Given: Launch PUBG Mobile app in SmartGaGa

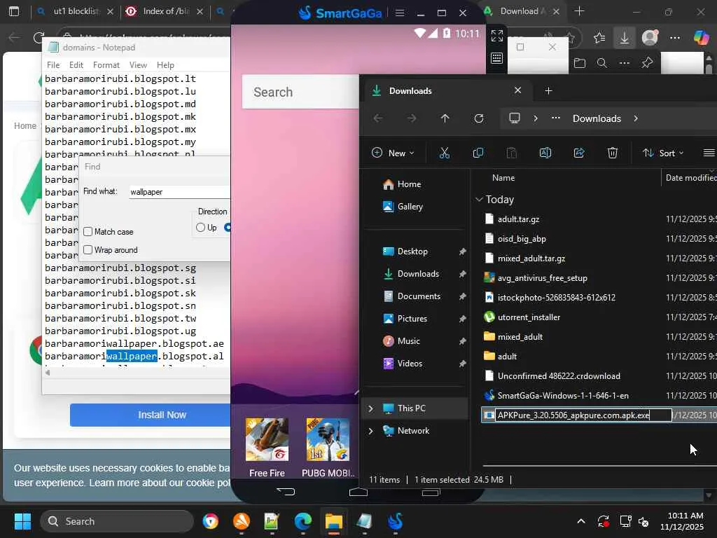Looking at the screenshot, I should (328, 448).
